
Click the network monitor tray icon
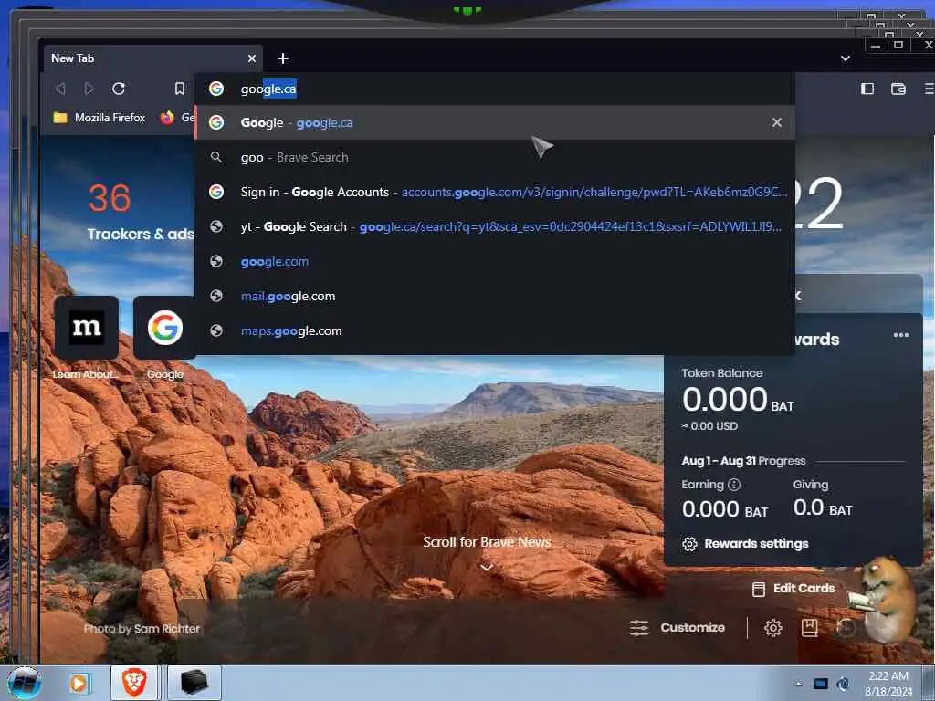click(x=821, y=685)
